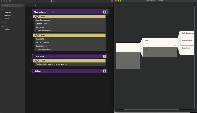Click the striped slashes icon on Farm row

click(37, 61)
